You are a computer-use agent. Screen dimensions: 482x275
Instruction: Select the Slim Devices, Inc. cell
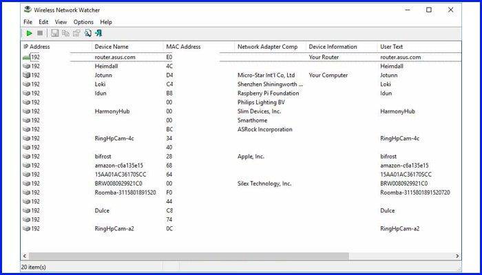pos(259,111)
